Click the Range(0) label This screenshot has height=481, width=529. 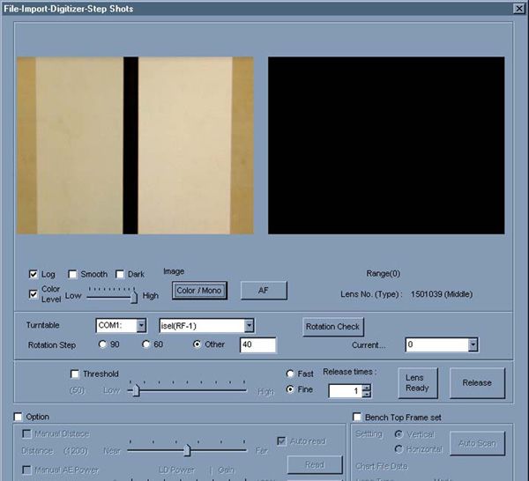tap(384, 273)
